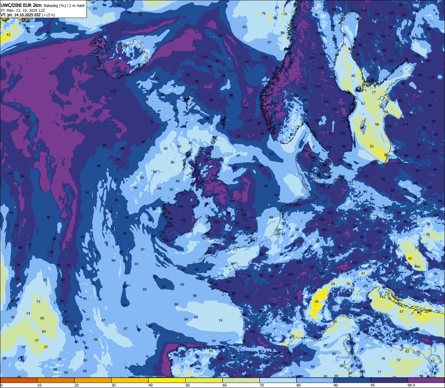Click the medium blue 80–90 legend segment

315,380
